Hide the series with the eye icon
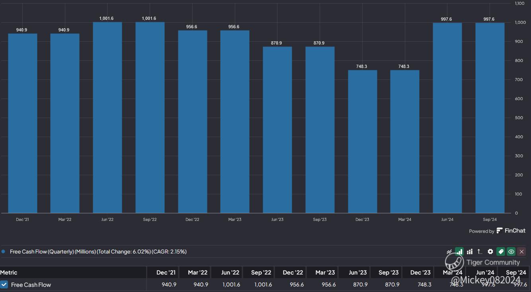Viewport: 531px width, 292px height. click(511, 251)
